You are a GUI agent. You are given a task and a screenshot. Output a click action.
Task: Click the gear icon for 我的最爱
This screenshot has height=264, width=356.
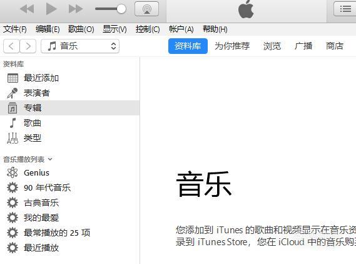[13, 218]
